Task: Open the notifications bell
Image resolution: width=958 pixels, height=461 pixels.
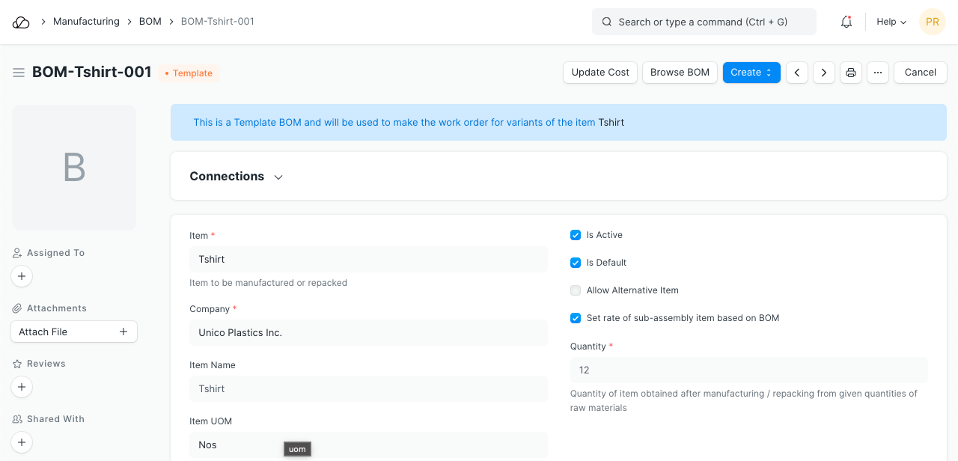Action: [846, 22]
